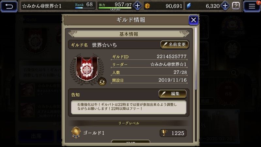This screenshot has height=147, width=261.
Task: Click the 名前変更 rename button
Action: click(175, 45)
